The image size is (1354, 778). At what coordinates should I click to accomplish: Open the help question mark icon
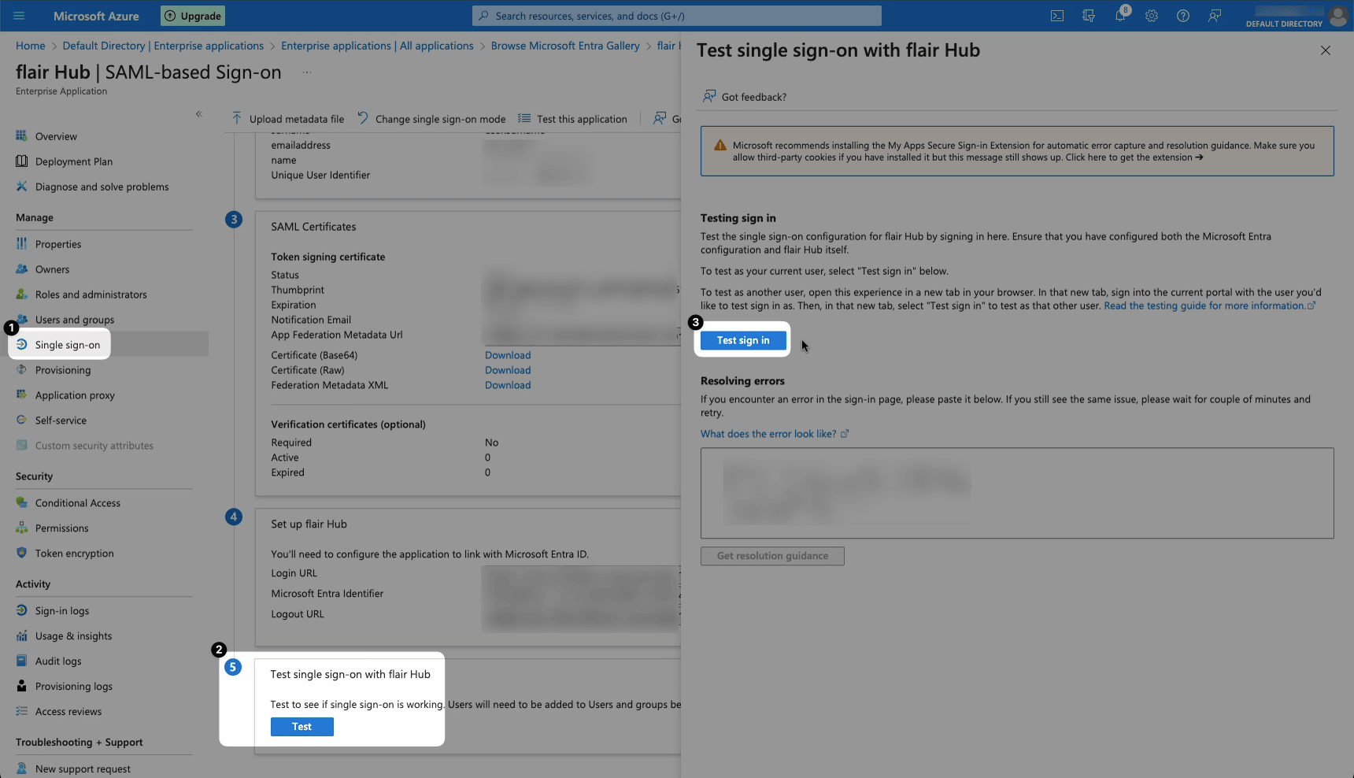click(1183, 16)
